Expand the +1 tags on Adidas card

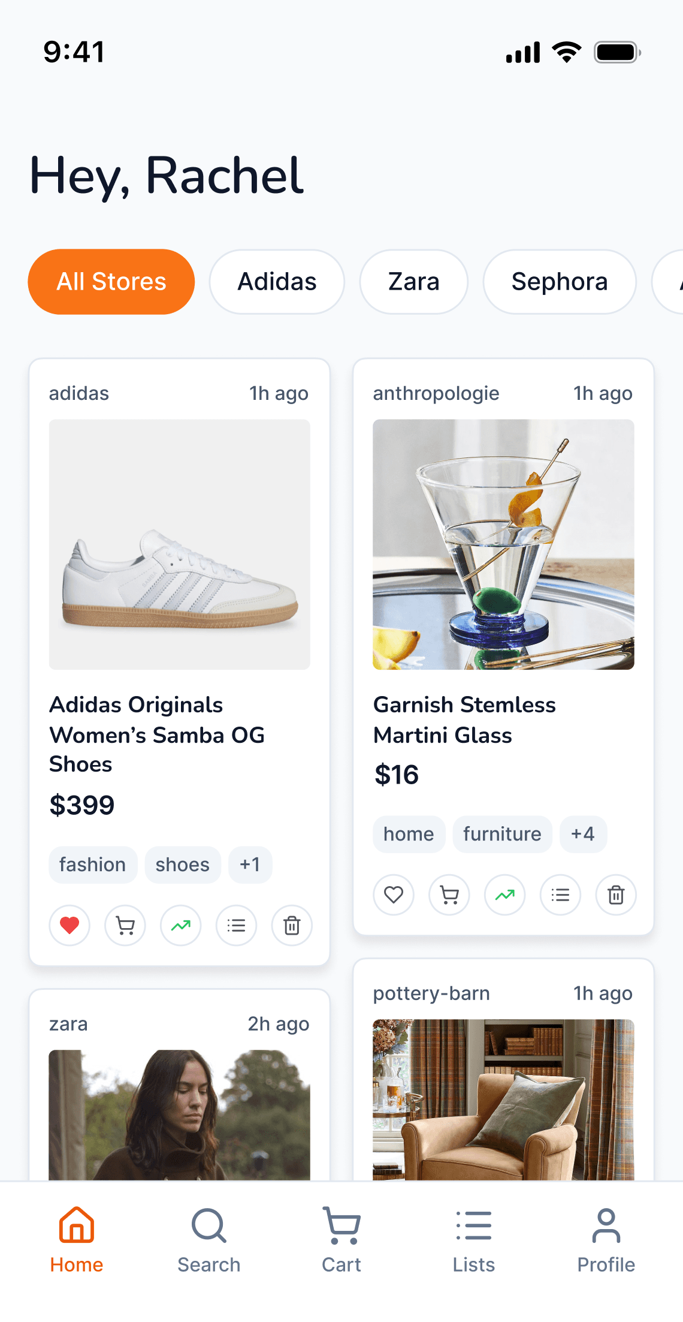250,865
